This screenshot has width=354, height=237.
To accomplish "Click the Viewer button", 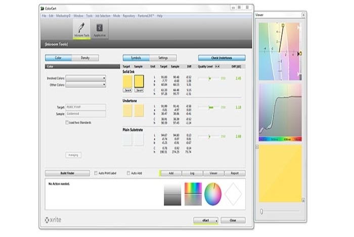I will point(213,173).
